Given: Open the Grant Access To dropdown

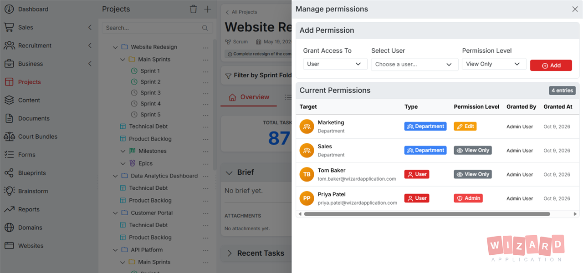Looking at the screenshot, I should point(335,64).
